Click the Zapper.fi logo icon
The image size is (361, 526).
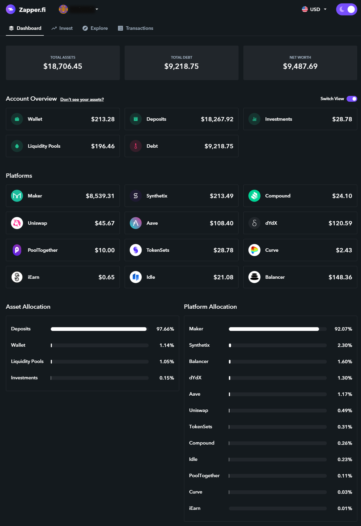click(x=11, y=9)
